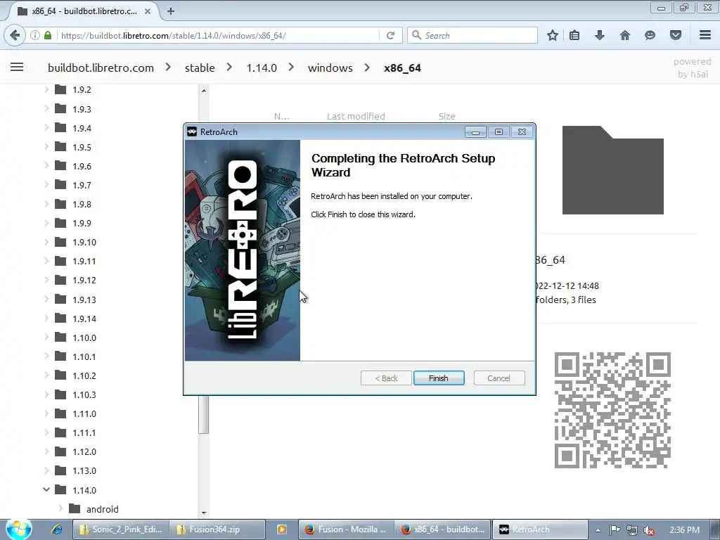Expand the 1.9.5 folder in the tree
This screenshot has width=720, height=540.
click(x=46, y=146)
